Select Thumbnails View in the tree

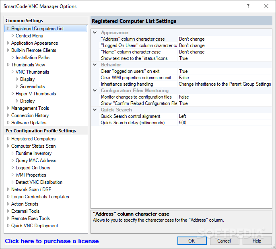pyautogui.click(x=28, y=65)
